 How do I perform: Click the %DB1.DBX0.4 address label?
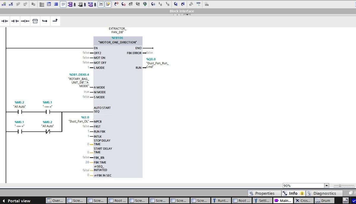79,75
